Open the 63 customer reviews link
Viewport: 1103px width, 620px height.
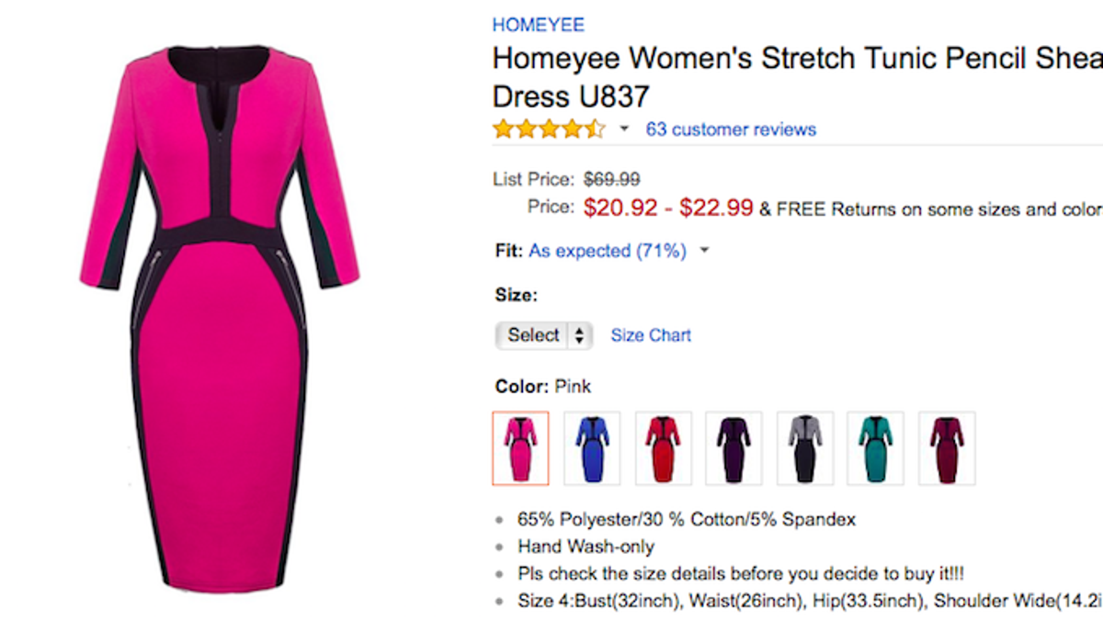coord(731,130)
